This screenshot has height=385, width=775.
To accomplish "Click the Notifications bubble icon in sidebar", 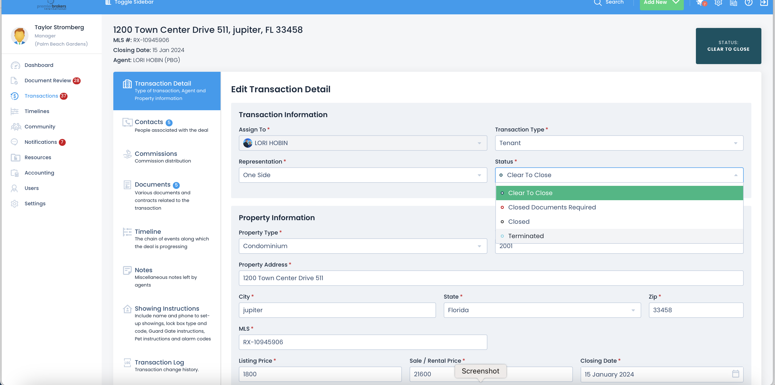I will pyautogui.click(x=14, y=142).
